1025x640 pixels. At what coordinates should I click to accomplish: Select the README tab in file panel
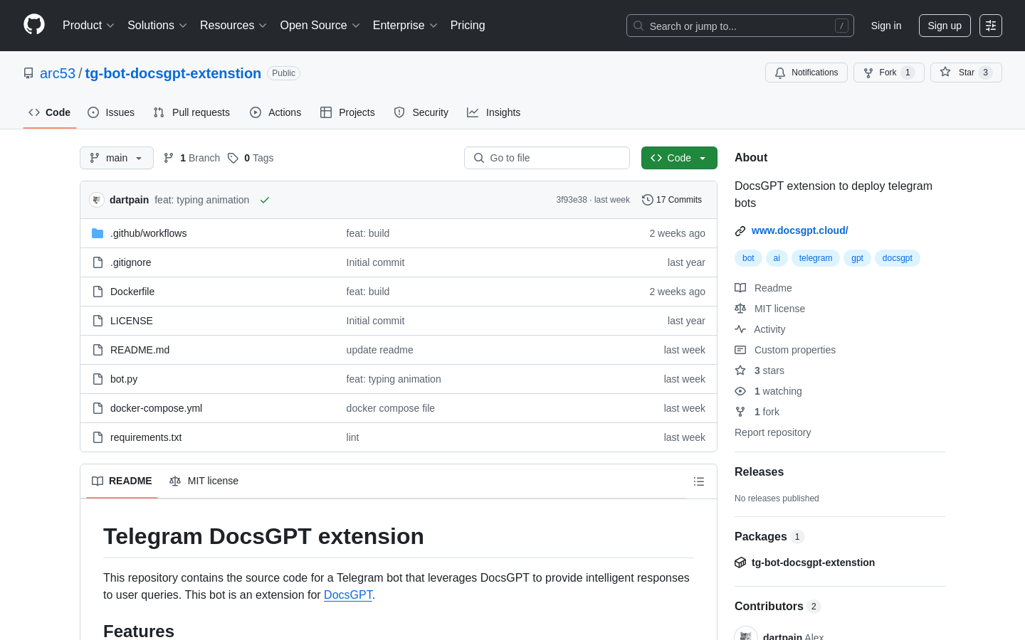(x=122, y=481)
